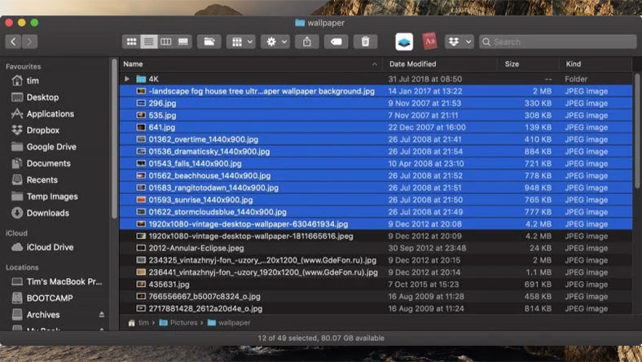Screen dimensions: 642x362
Task: Open Downloads folder in the sidebar
Action: tap(47, 213)
